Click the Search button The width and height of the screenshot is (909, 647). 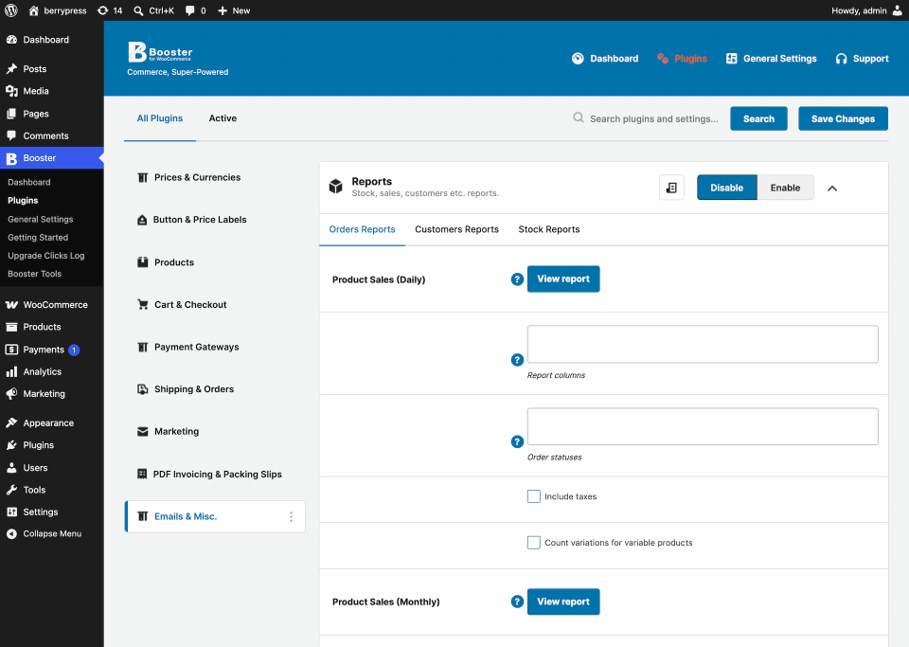(x=758, y=118)
